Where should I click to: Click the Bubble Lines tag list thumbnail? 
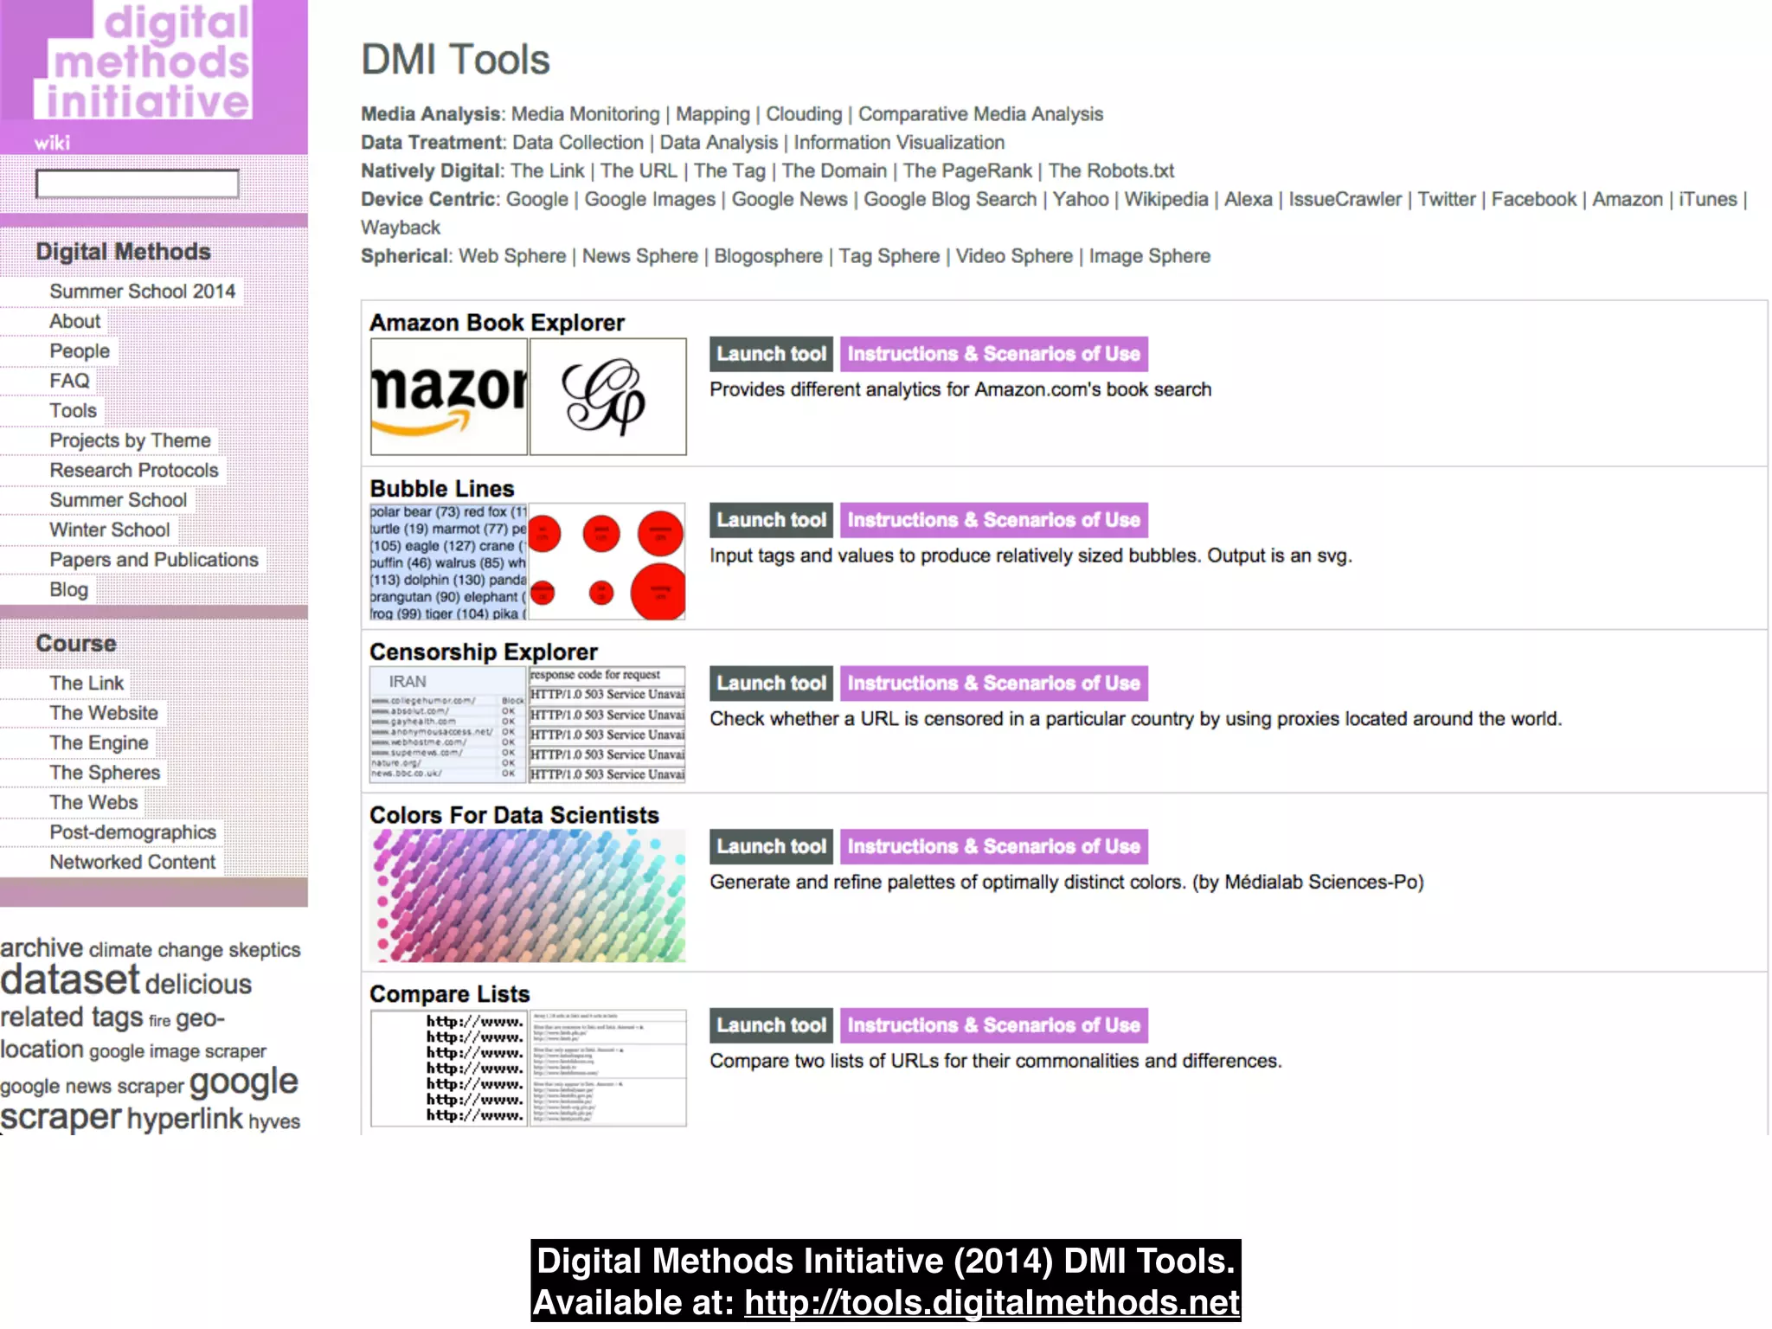tap(448, 562)
